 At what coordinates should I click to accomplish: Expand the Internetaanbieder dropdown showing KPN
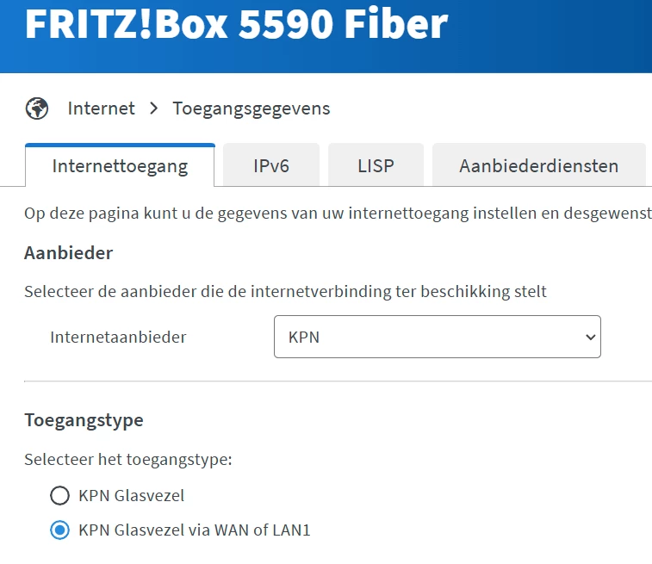tap(438, 337)
